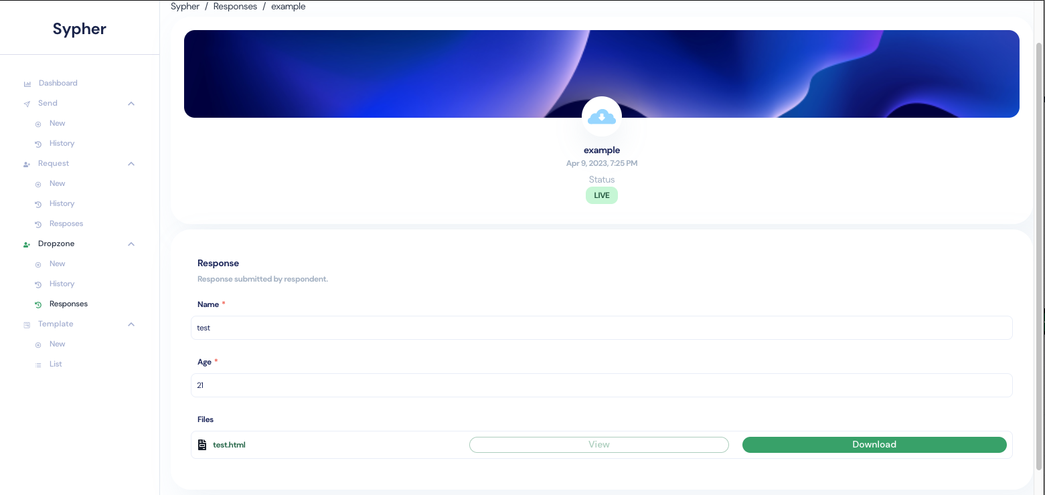Open New under Template

point(58,344)
